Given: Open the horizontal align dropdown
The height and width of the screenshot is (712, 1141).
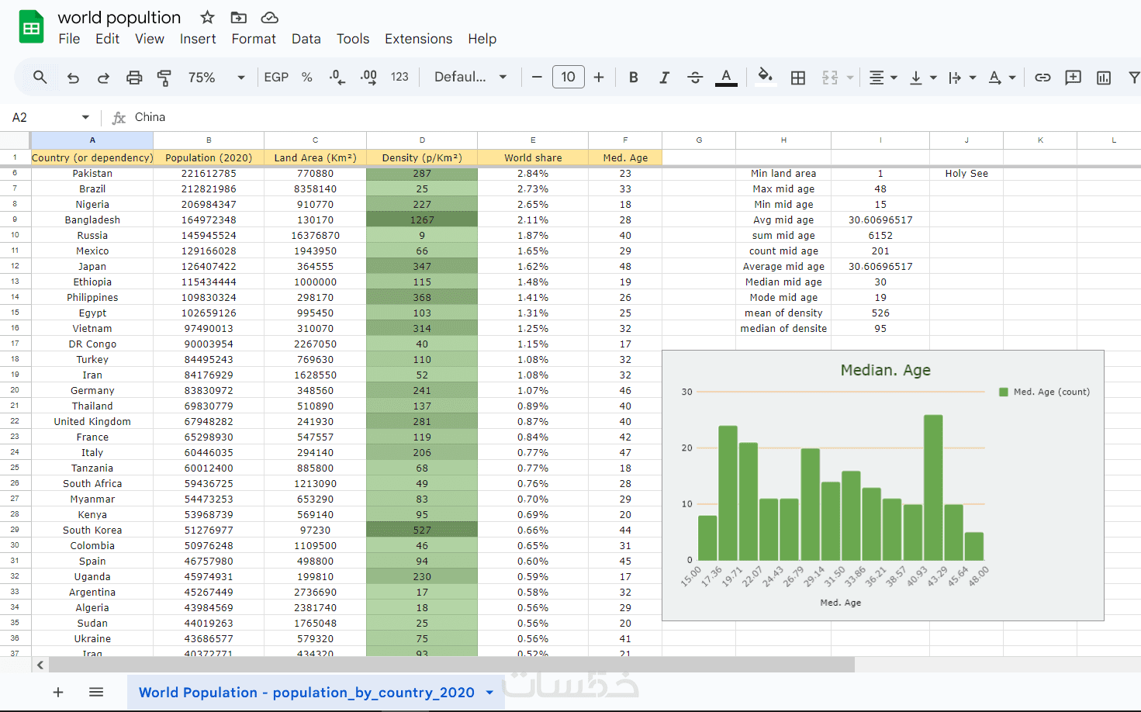Looking at the screenshot, I should [883, 78].
